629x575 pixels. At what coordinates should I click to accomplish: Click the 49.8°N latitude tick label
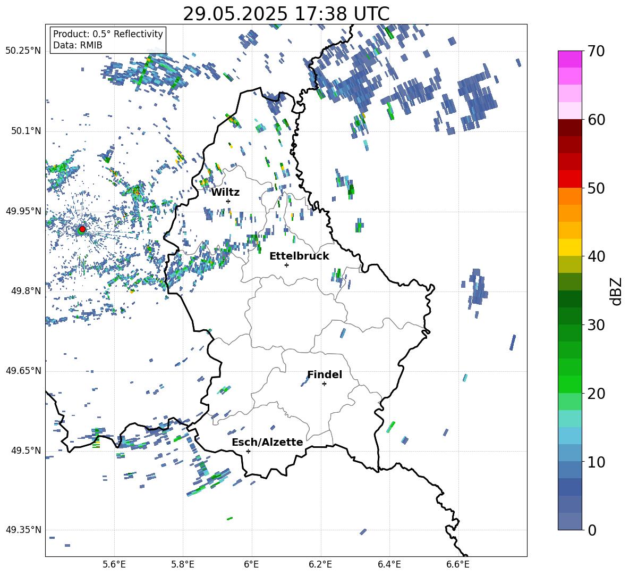26,291
